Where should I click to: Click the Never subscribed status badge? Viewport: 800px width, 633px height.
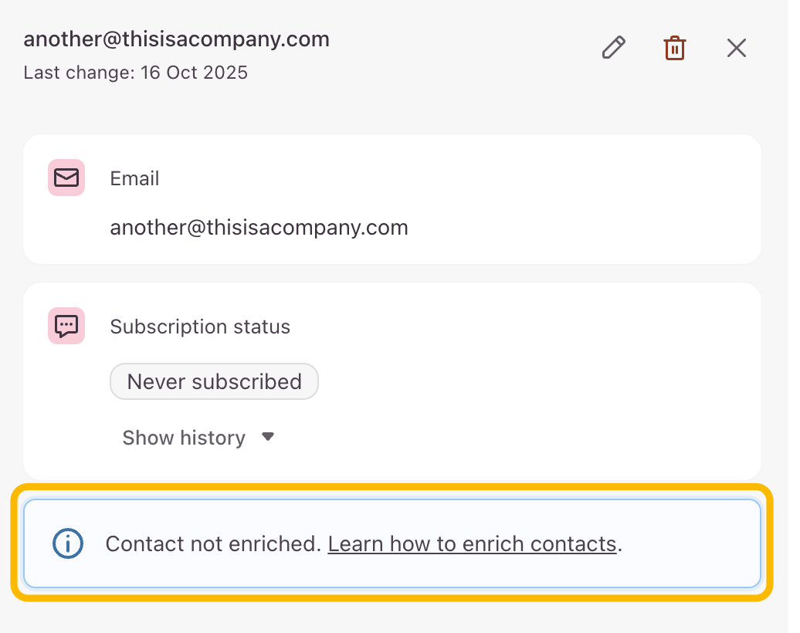click(214, 381)
